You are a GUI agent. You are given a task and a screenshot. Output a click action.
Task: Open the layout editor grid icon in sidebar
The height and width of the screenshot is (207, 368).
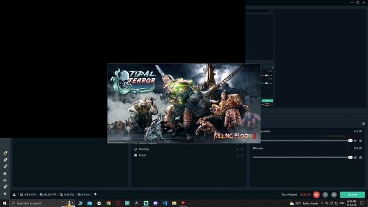pyautogui.click(x=5, y=174)
